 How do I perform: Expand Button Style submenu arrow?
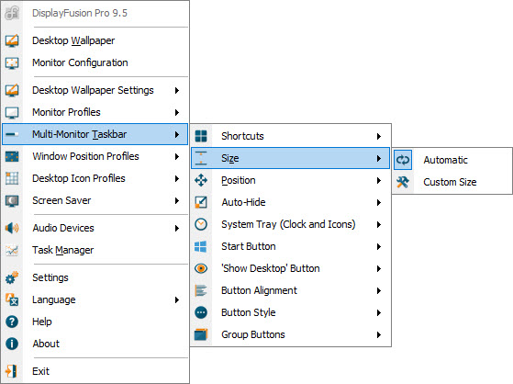[379, 312]
